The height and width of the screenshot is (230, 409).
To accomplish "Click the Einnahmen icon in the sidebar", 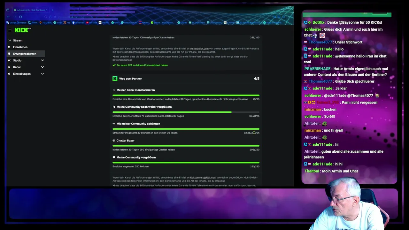I will tap(9, 47).
